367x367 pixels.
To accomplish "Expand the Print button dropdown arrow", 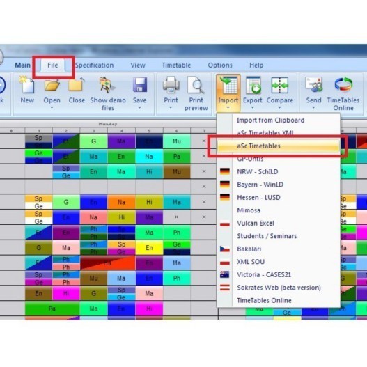I will [171, 108].
